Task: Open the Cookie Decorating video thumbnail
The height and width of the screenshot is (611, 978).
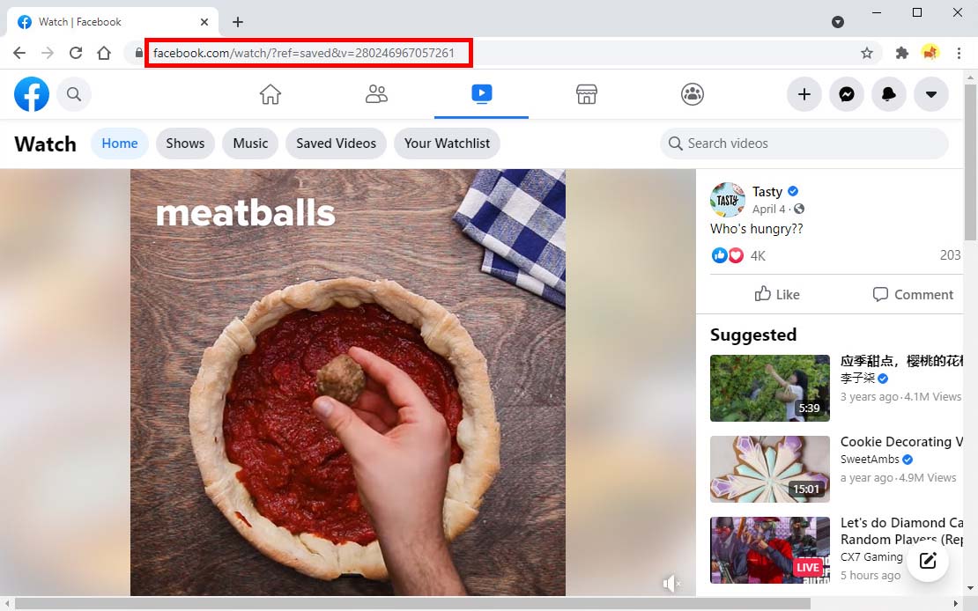Action: tap(770, 469)
